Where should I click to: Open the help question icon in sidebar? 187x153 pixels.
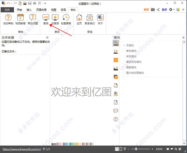(116, 119)
